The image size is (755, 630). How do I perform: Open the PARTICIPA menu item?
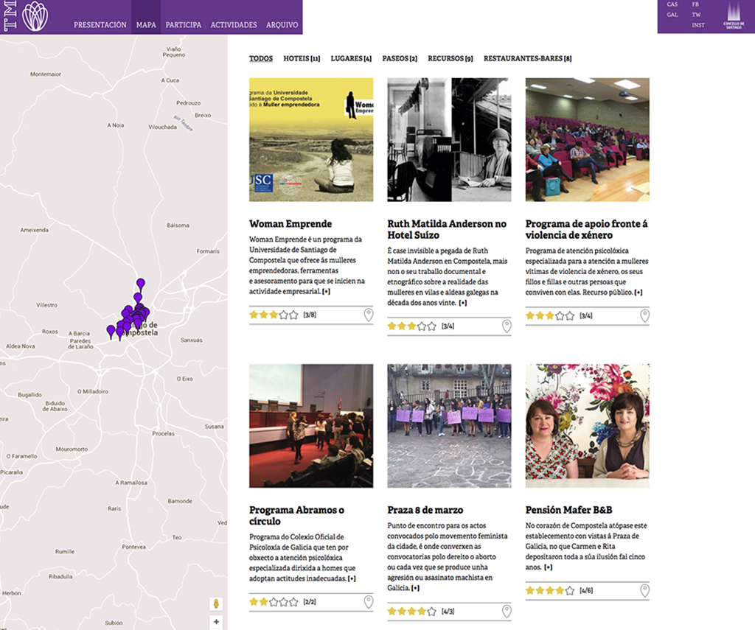pos(184,25)
